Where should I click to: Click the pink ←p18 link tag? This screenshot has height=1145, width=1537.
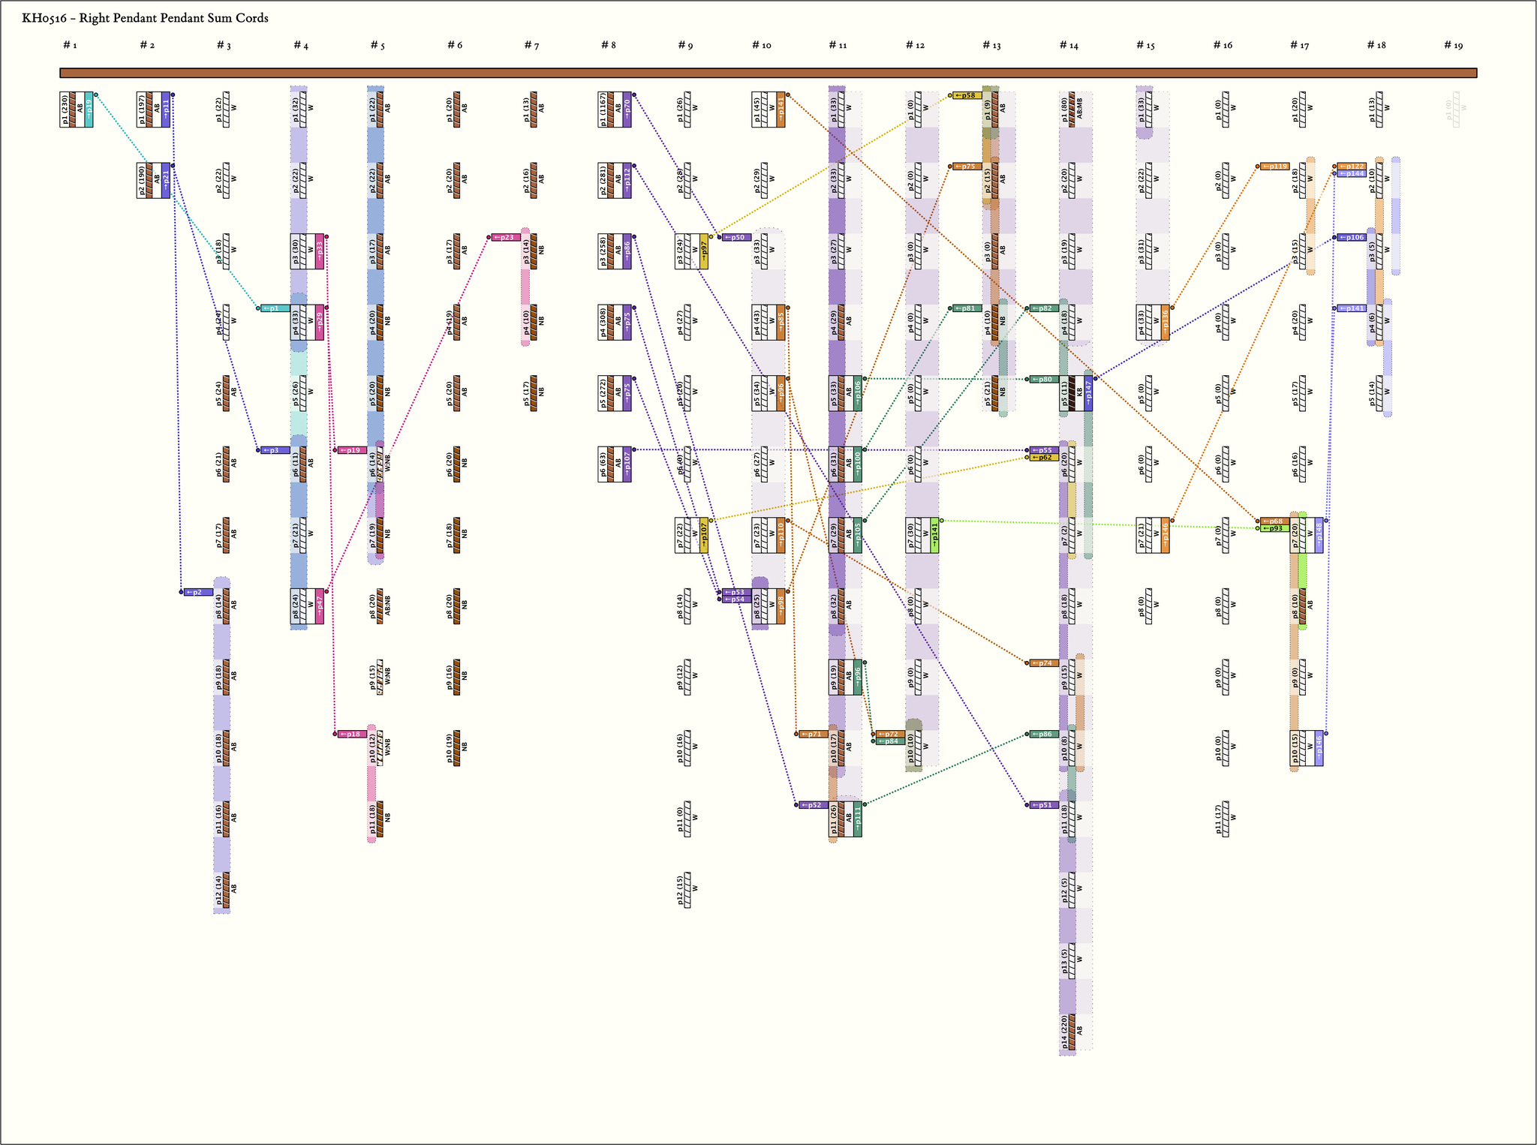point(352,734)
